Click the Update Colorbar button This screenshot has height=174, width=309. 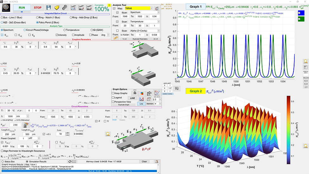(x=168, y=94)
